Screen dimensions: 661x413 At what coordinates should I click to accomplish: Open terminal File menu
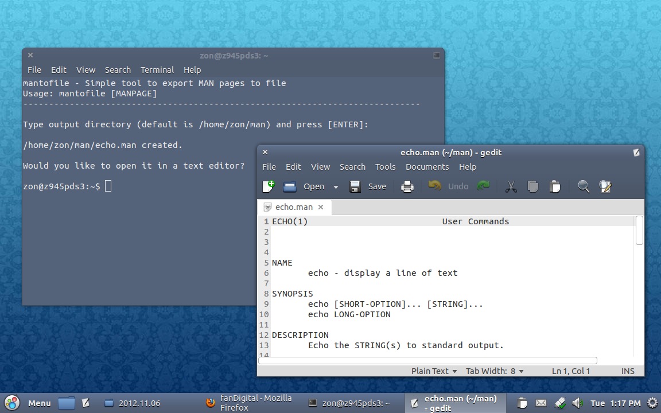(34, 70)
